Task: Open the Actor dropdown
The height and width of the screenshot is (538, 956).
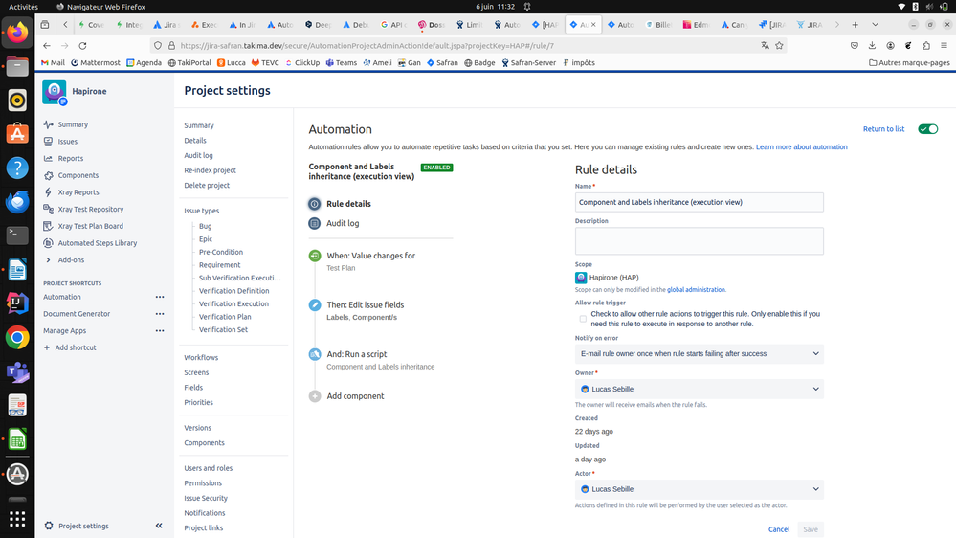Action: [700, 489]
